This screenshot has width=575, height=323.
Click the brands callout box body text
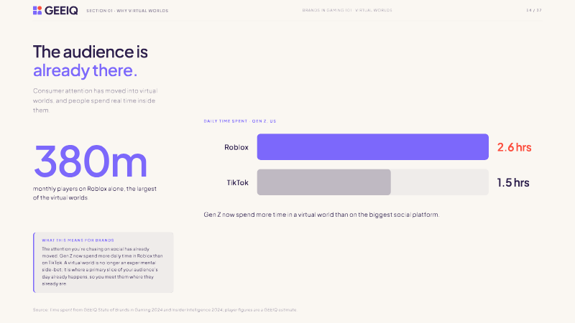click(102, 266)
